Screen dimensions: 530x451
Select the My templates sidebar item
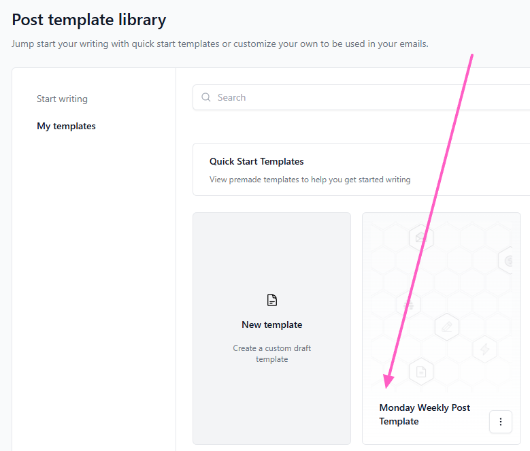(66, 126)
